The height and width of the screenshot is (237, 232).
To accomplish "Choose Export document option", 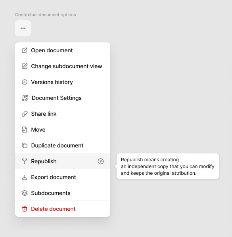I will [63, 177].
